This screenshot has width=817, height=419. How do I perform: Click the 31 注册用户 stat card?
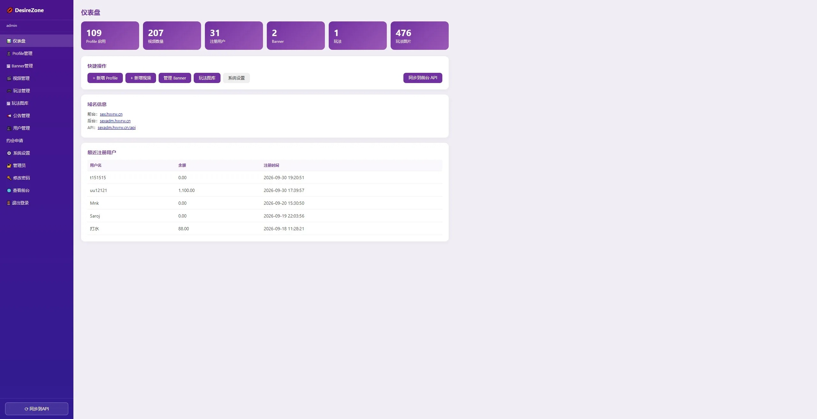coord(234,35)
